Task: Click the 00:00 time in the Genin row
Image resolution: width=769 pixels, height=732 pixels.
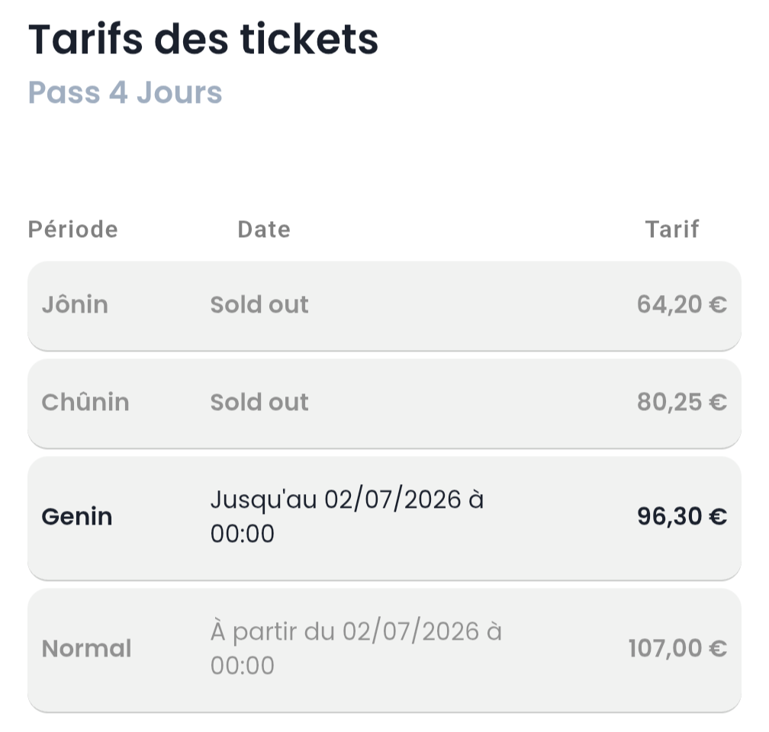Action: [242, 535]
